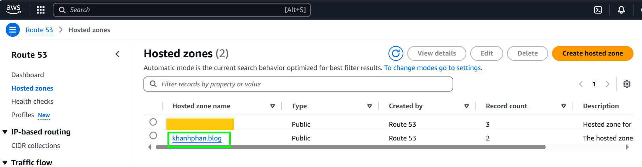Sort by the Type column arrow
Image resolution: width=642 pixels, height=167 pixels.
[370, 106]
